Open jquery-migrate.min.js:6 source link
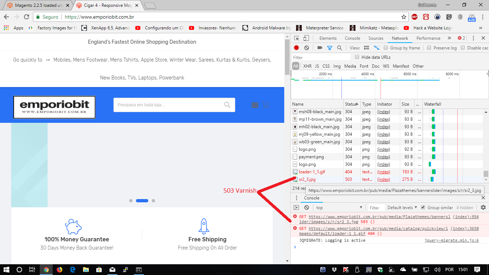Screen dimensions: 489x275 451,240
